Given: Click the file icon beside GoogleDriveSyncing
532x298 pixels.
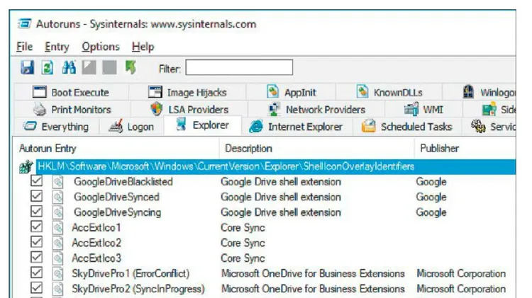Looking at the screenshot, I should click(57, 212).
